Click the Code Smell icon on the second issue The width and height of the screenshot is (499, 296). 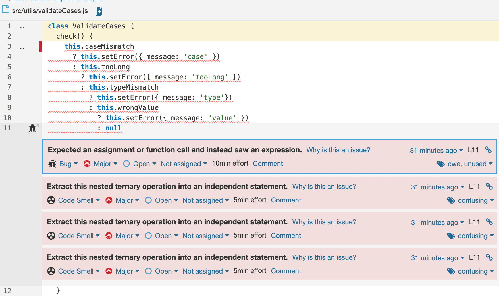(x=51, y=200)
